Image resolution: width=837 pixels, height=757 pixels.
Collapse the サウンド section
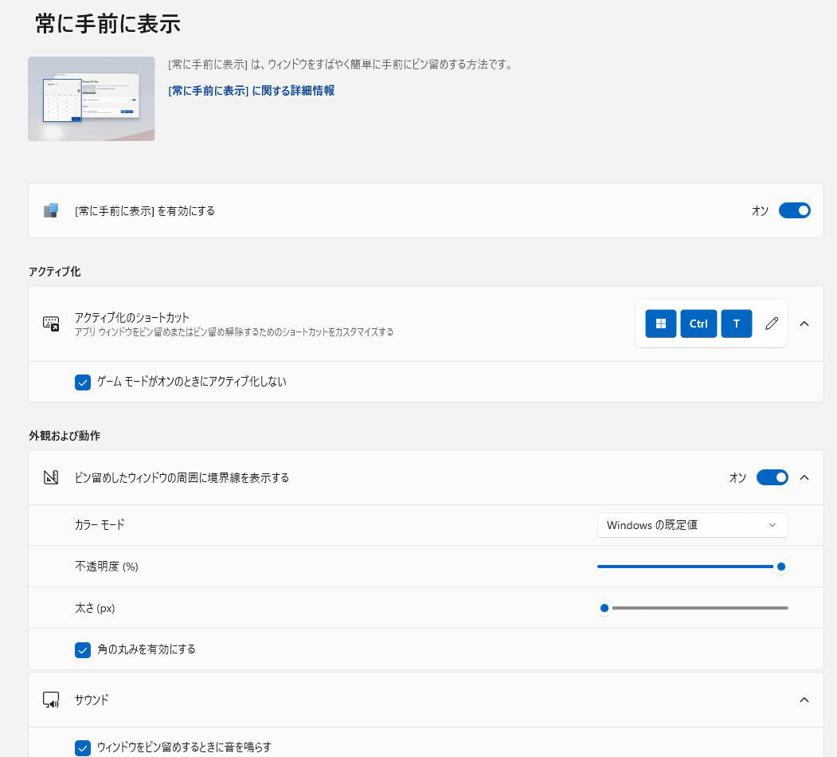(804, 700)
